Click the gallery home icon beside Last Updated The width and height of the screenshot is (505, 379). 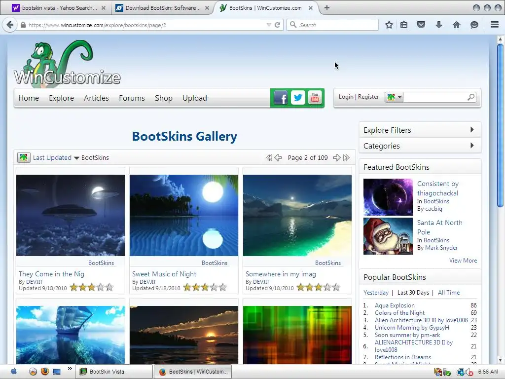pos(24,157)
